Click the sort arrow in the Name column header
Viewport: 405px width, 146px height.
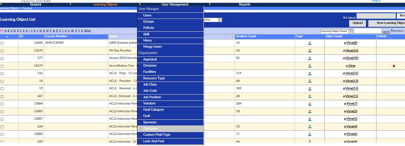coord(232,37)
